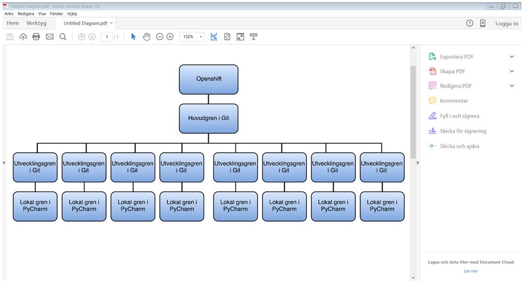Open the Läs mer link

coord(471,271)
